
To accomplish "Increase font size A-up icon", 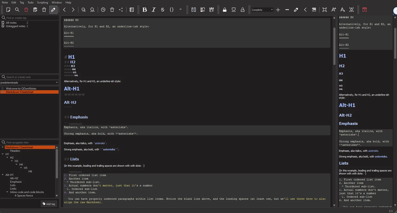I will click(334, 10).
